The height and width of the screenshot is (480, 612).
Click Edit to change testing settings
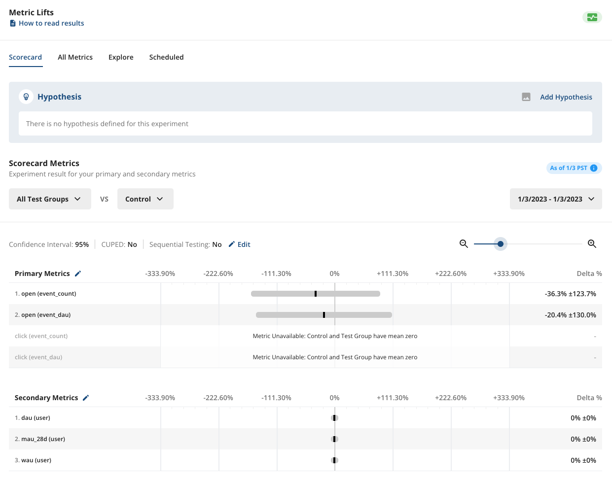(x=240, y=244)
